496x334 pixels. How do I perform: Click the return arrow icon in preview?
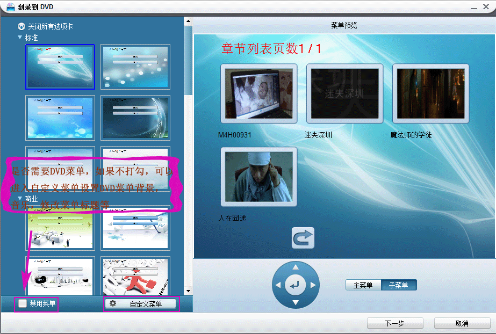tap(303, 238)
